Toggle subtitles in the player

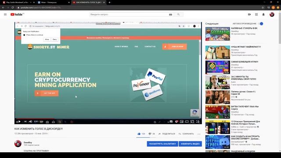(x=171, y=122)
